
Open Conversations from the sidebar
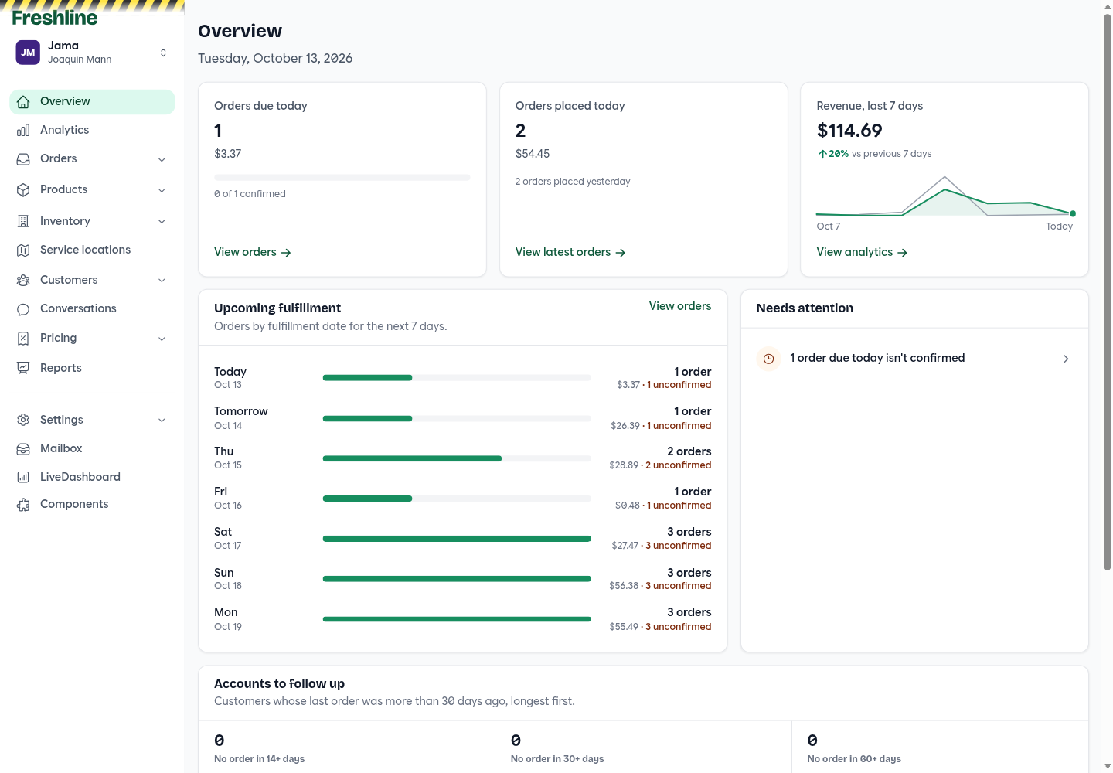coord(92,308)
